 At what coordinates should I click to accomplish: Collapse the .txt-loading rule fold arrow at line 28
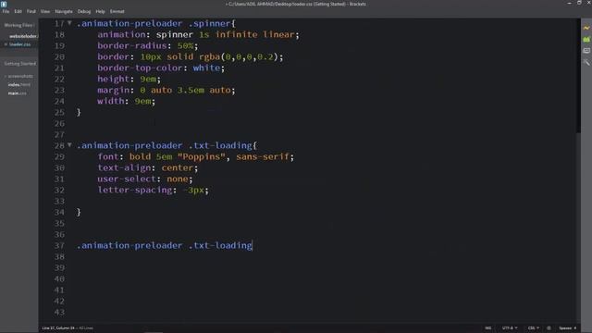(69, 144)
